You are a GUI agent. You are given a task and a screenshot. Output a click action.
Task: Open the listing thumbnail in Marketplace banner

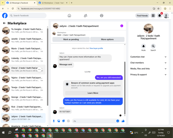click(x=54, y=33)
